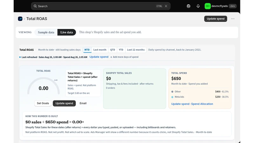Open the Sidekick assistant icon
The width and height of the screenshot is (254, 143).
pyautogui.click(x=188, y=6)
